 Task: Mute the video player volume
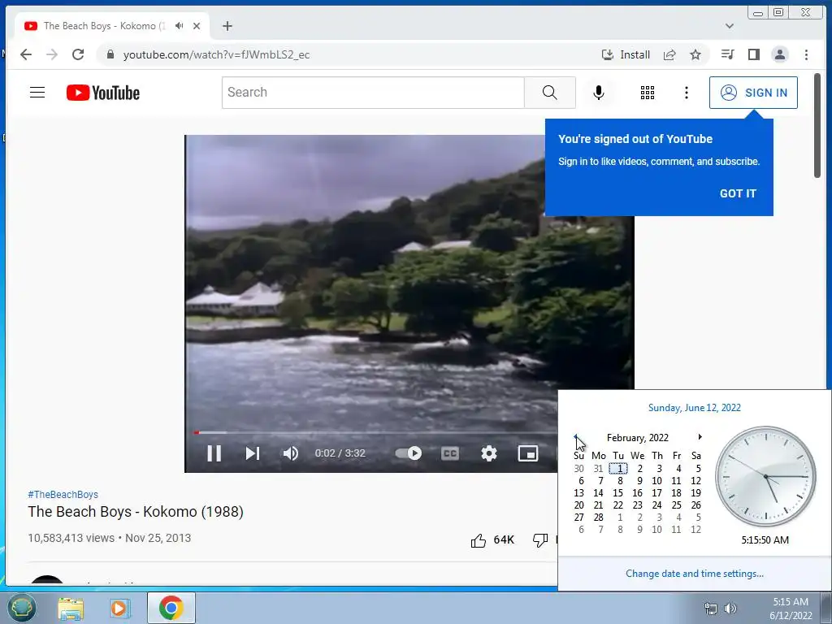[291, 453]
